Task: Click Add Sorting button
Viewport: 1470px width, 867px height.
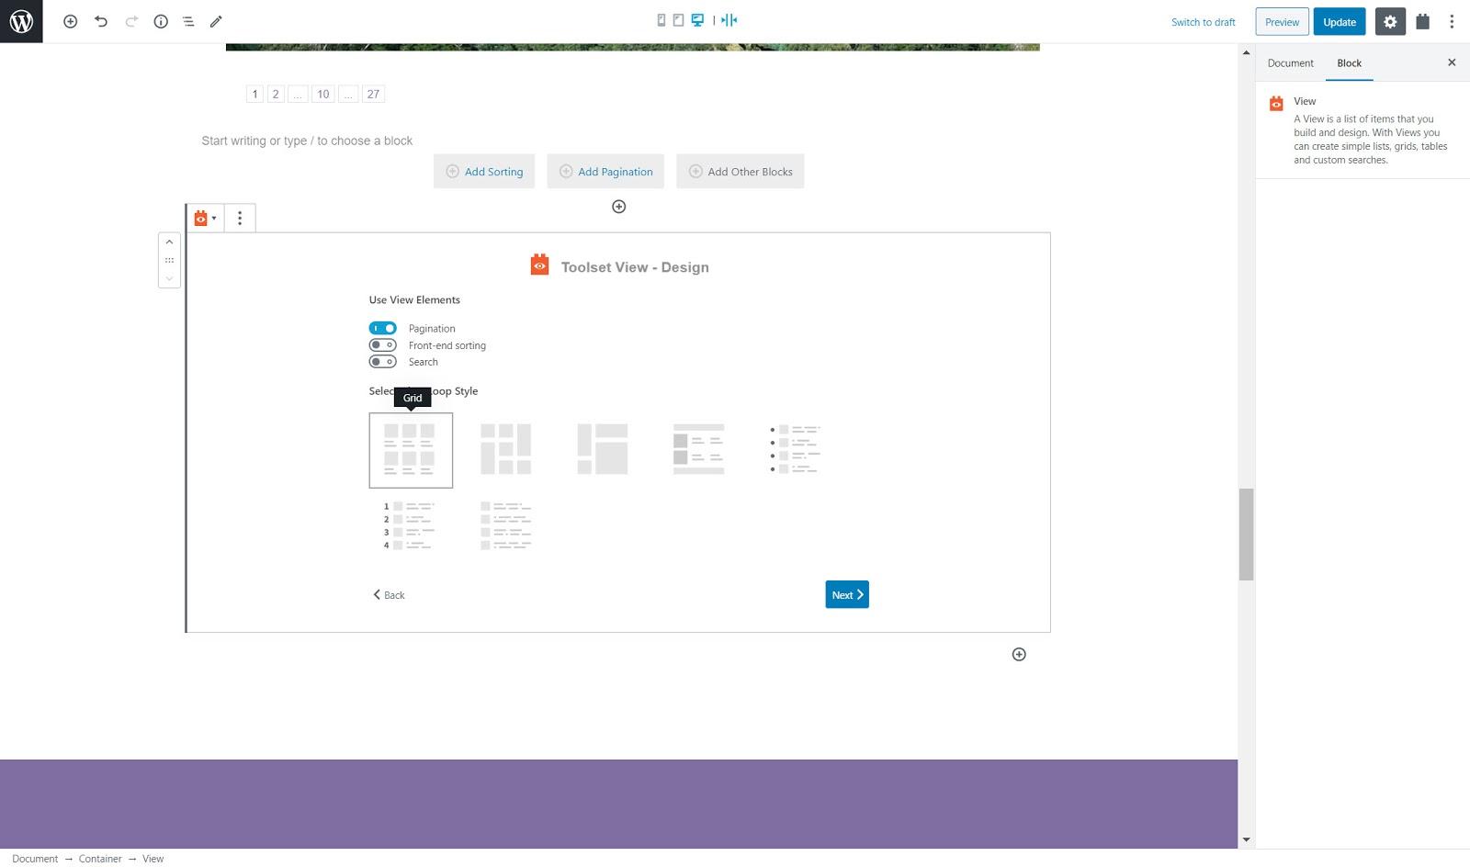Action: pos(484,172)
